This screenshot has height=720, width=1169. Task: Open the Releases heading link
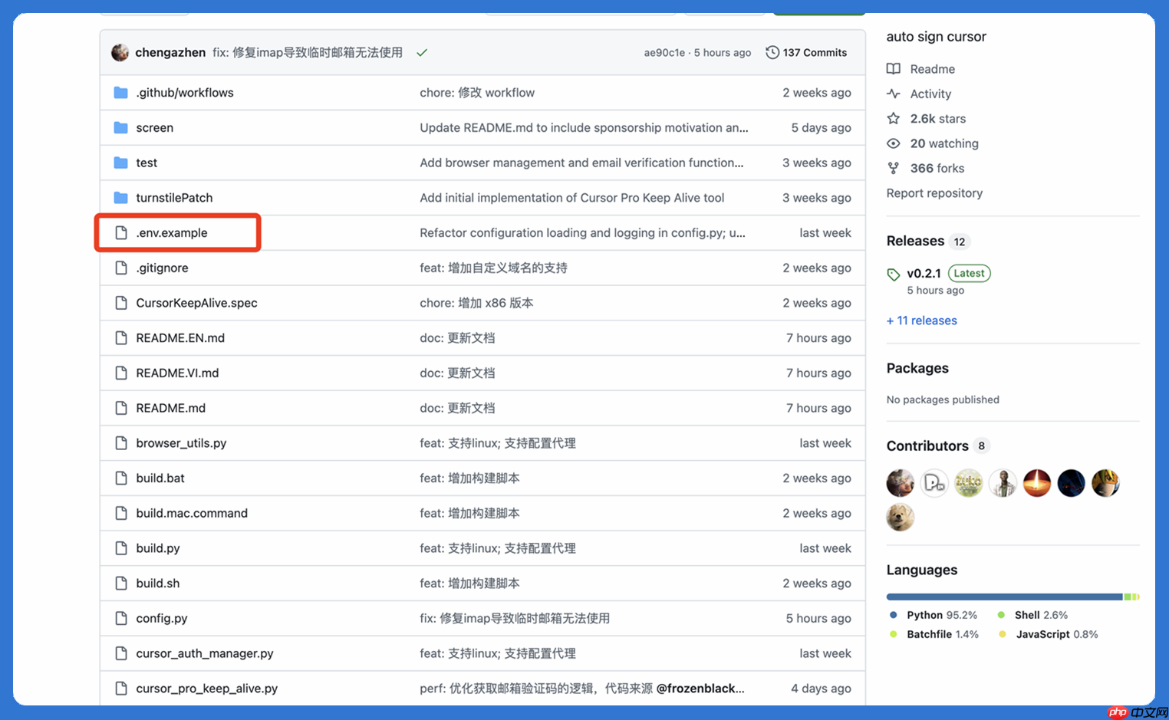click(915, 241)
